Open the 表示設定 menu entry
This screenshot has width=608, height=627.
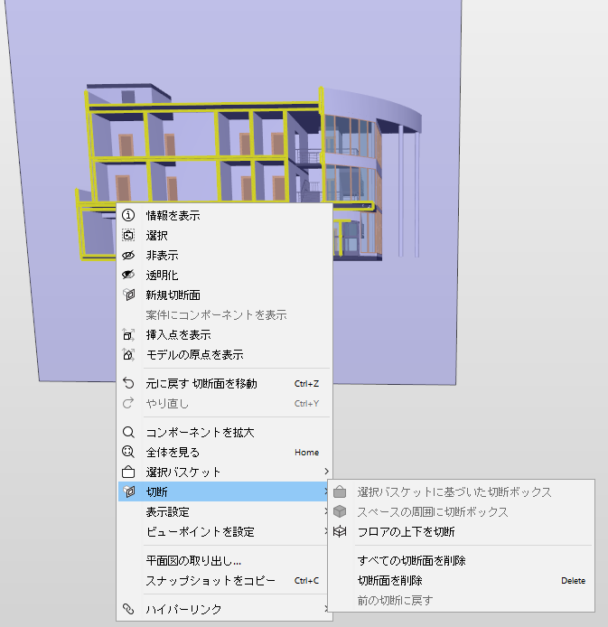(225, 511)
